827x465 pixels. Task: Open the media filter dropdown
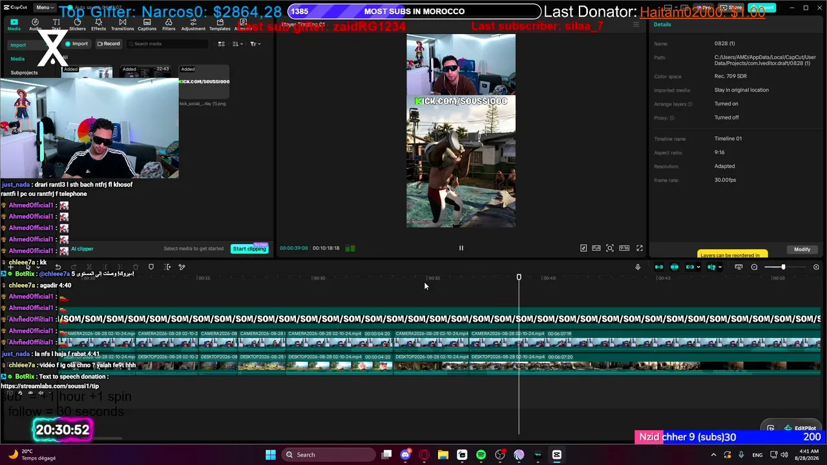coord(255,44)
